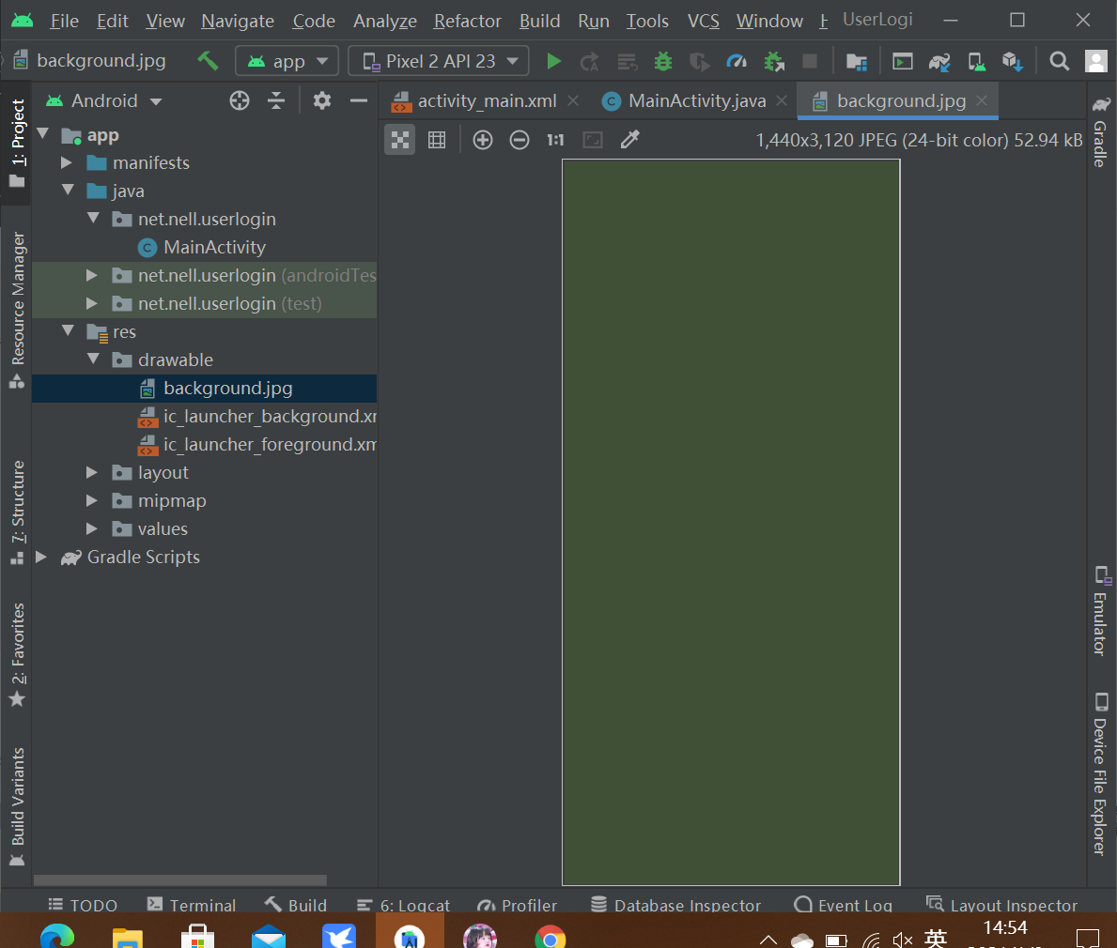1117x948 pixels.
Task: Expand net.nell.userlogin (androidTest) package
Action: 92,275
